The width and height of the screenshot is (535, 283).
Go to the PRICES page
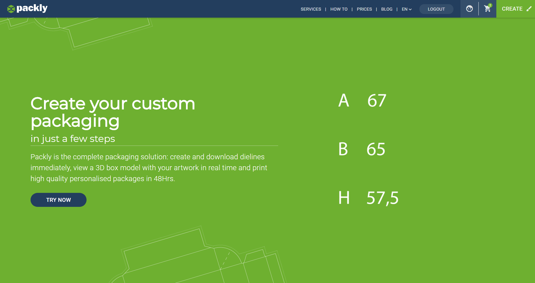[364, 9]
